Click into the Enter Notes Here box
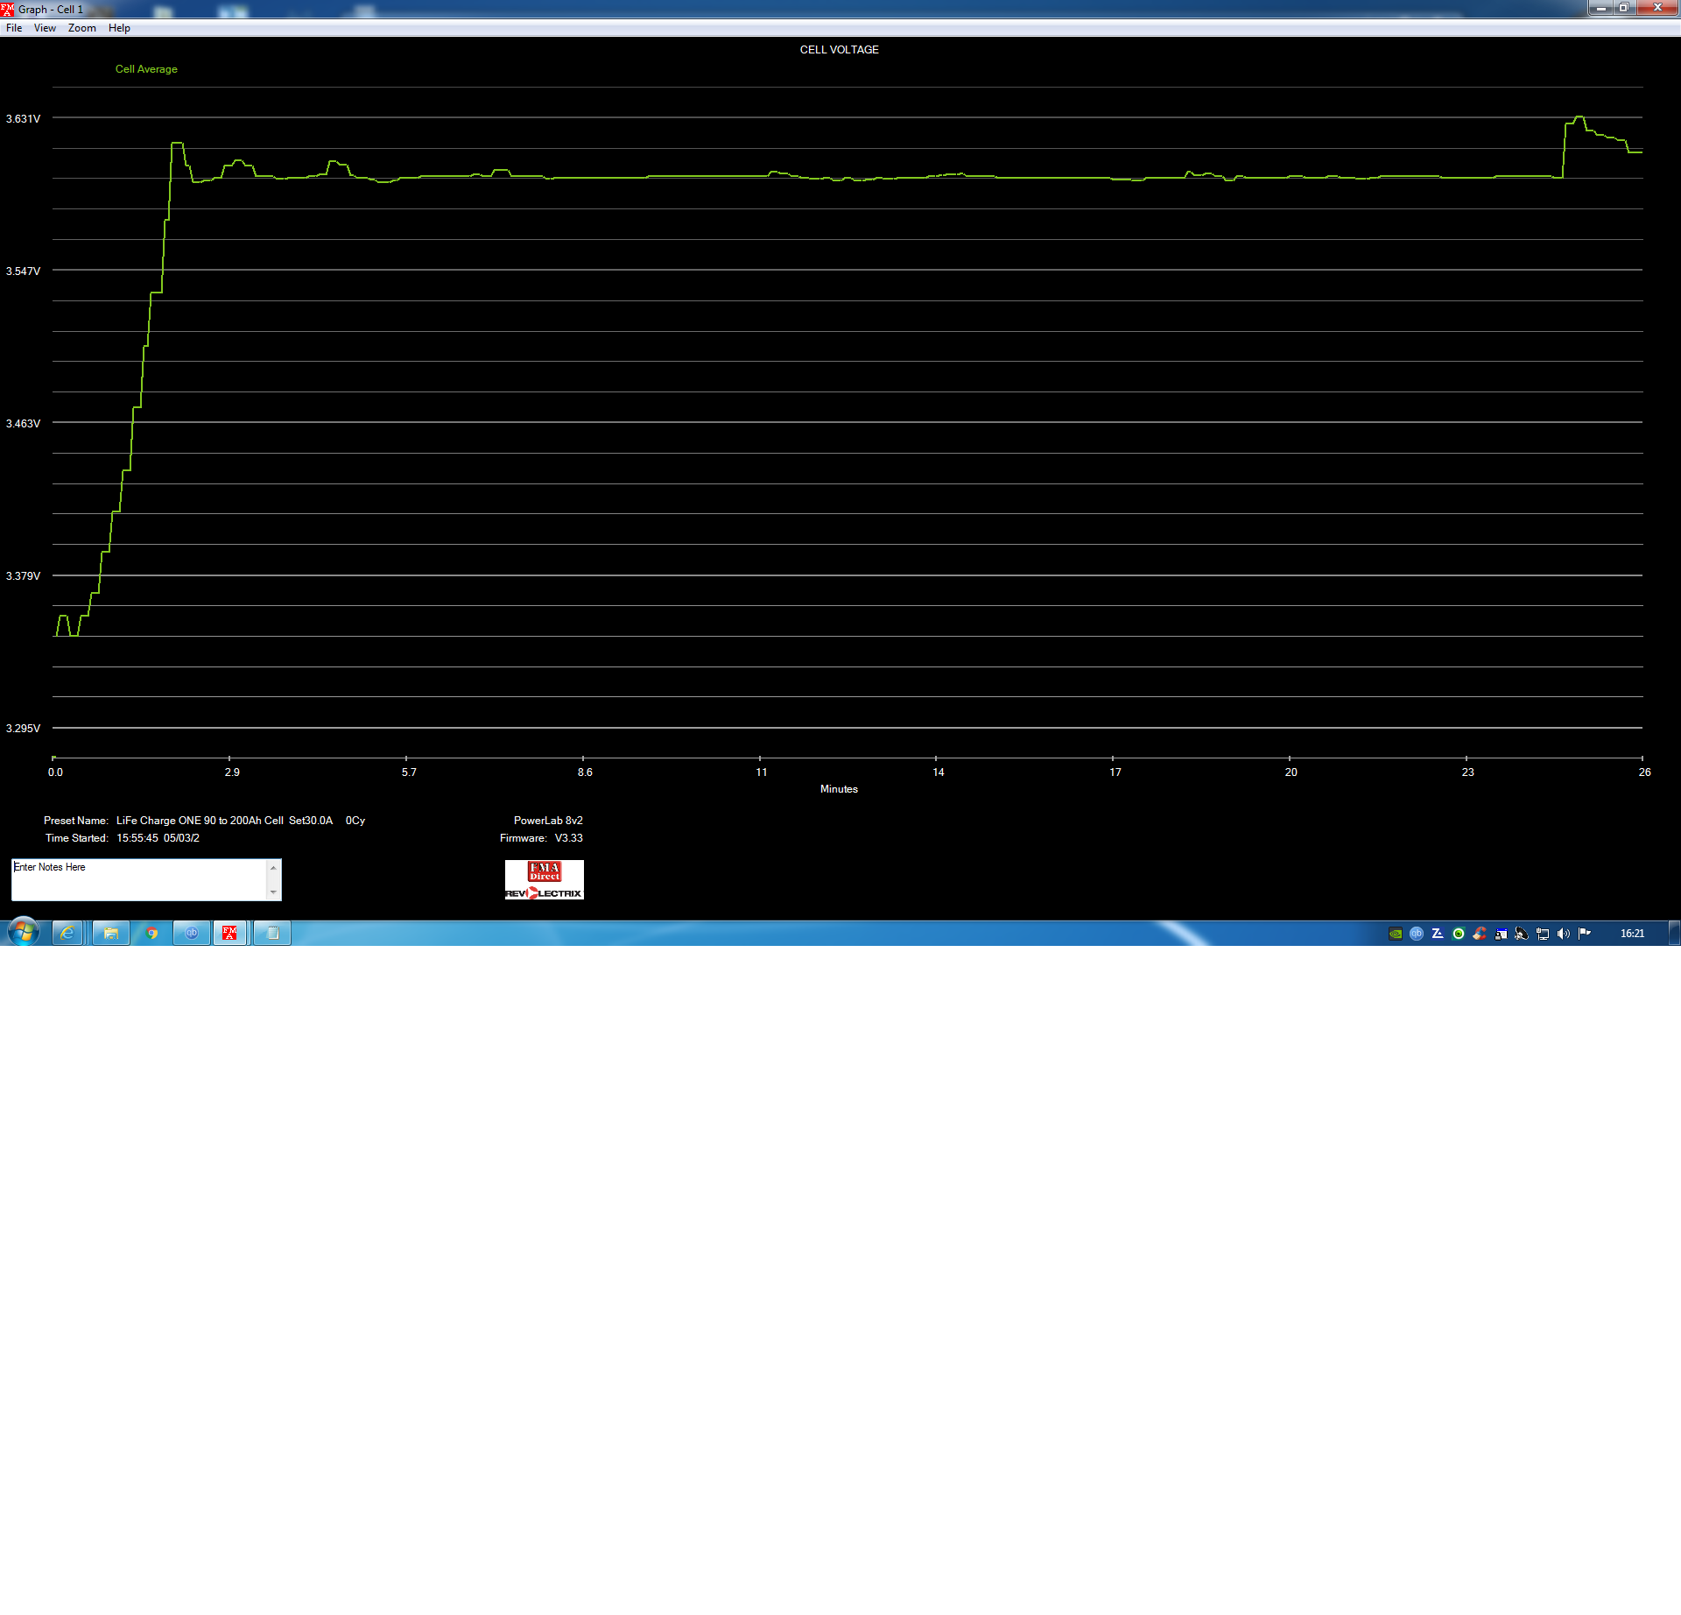The image size is (1681, 1615). [138, 879]
